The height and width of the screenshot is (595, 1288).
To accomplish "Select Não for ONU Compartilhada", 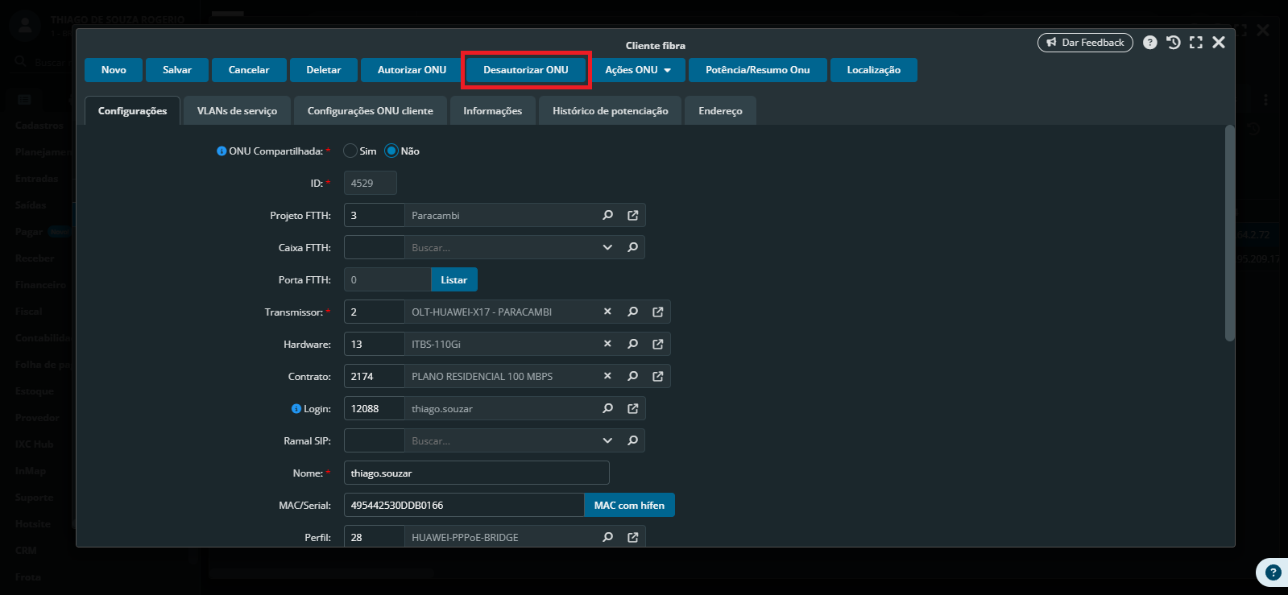I will (x=391, y=151).
